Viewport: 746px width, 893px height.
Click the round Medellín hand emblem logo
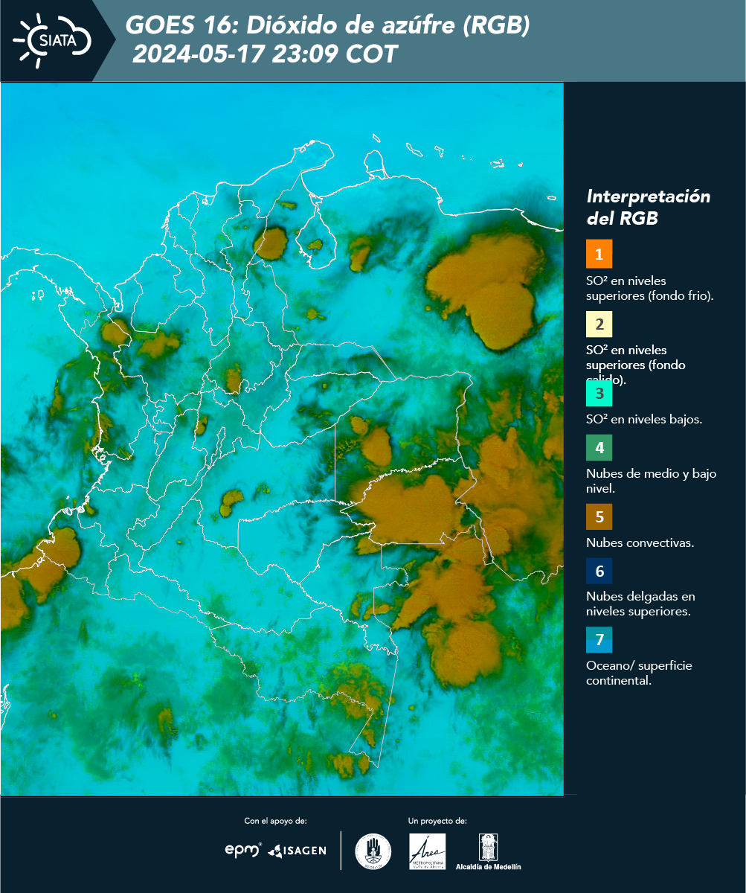coord(373,851)
